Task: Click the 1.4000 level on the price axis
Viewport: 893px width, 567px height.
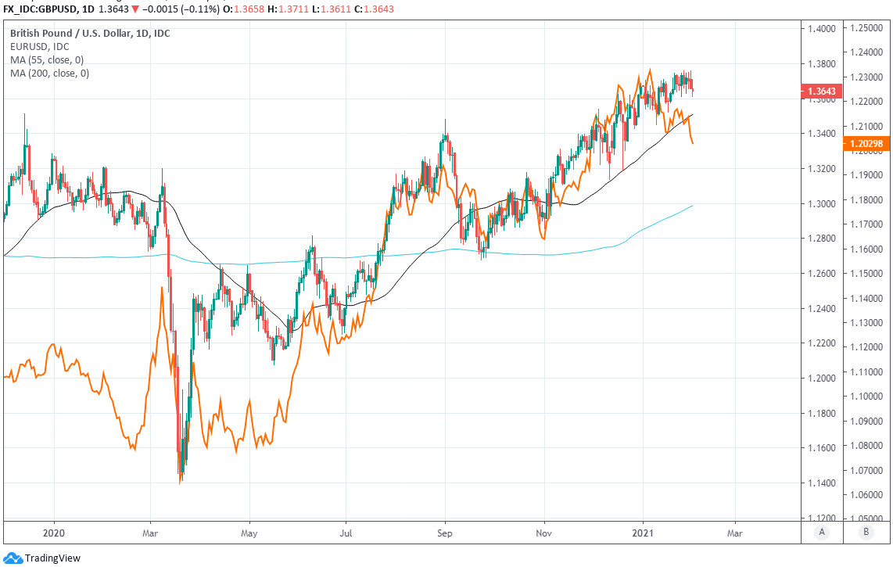Action: (x=820, y=29)
